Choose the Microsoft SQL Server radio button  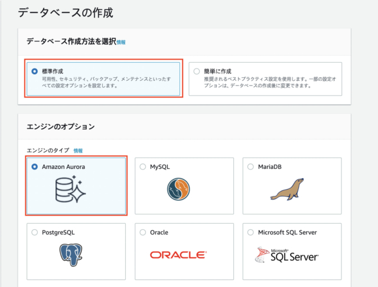250,232
